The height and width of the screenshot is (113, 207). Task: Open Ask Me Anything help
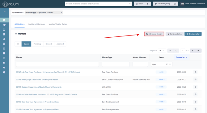pyautogui.click(x=165, y=4)
